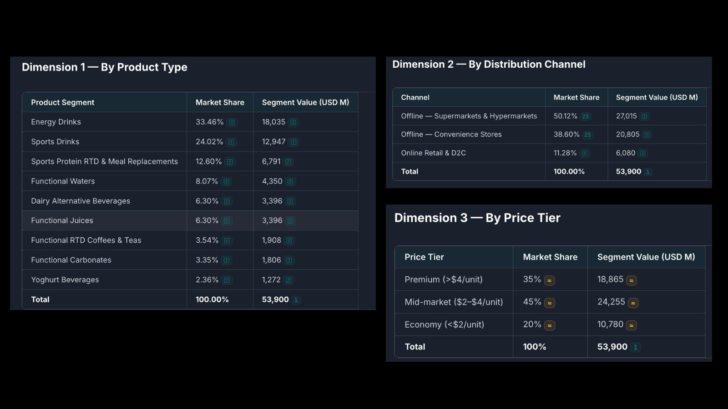Select the badge next to 11.28% share
Viewport: 728px width, 409px height.
pos(585,154)
